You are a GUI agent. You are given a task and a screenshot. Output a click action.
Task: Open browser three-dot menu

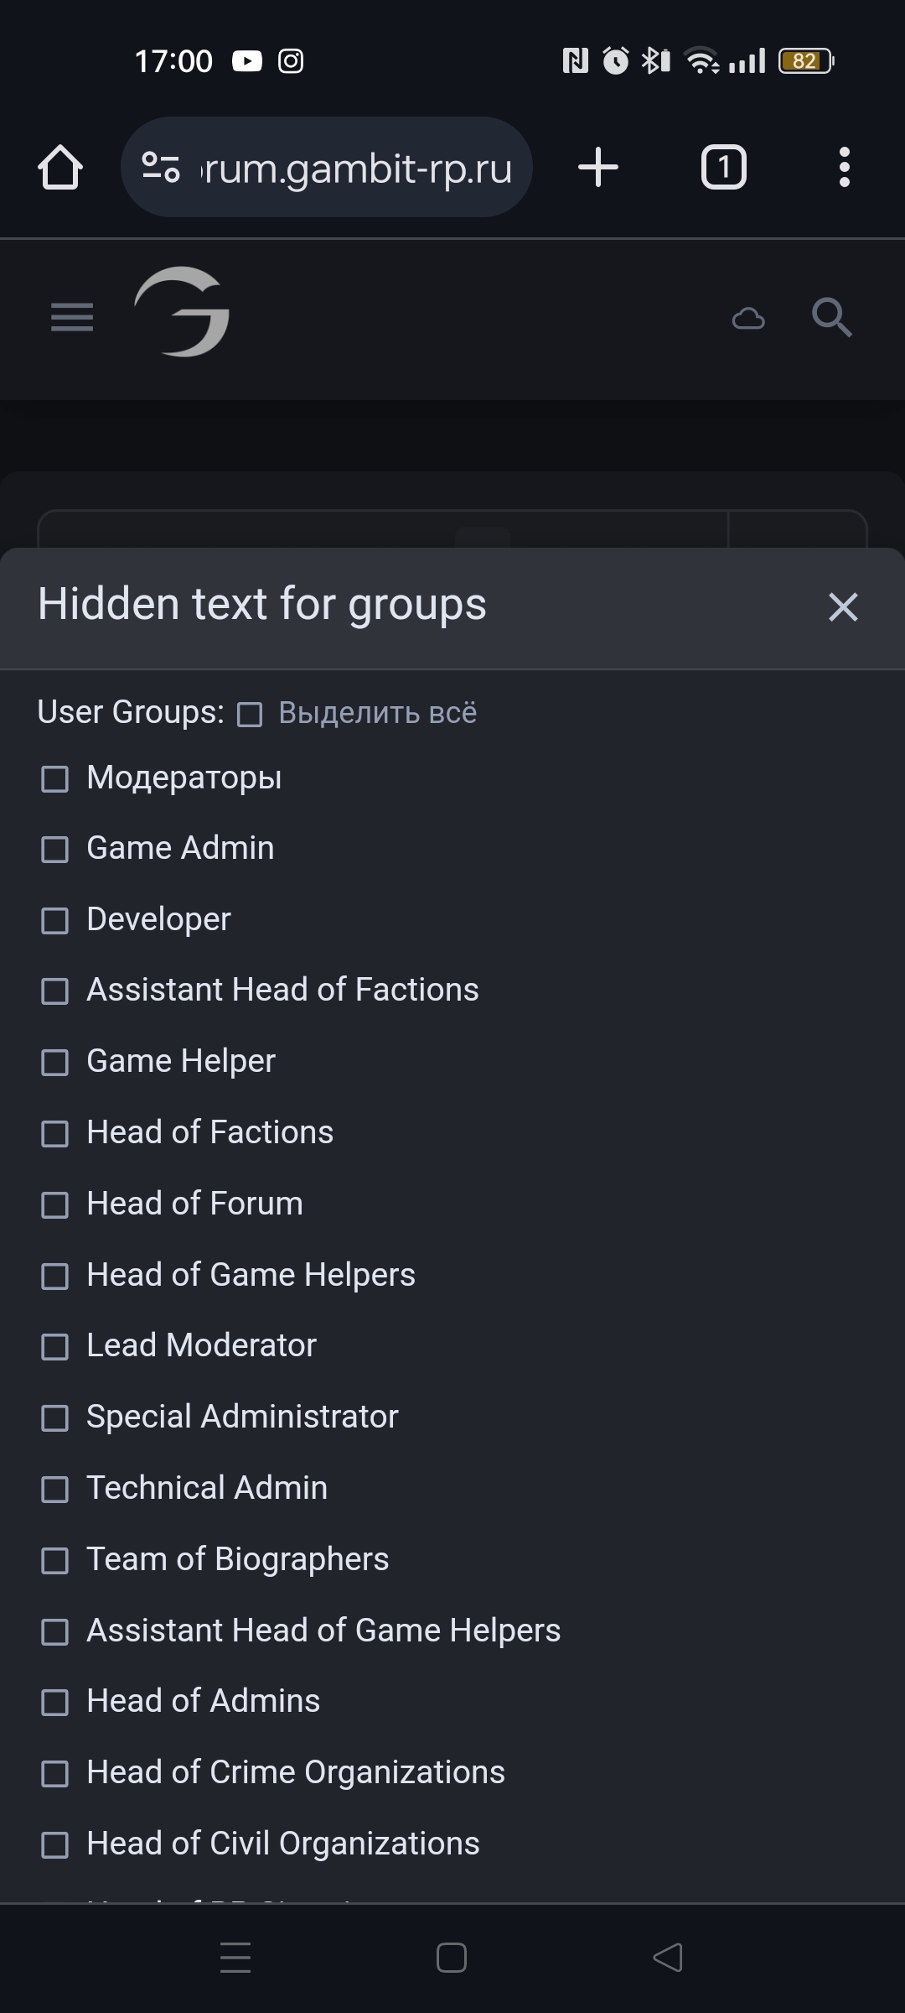(x=844, y=167)
